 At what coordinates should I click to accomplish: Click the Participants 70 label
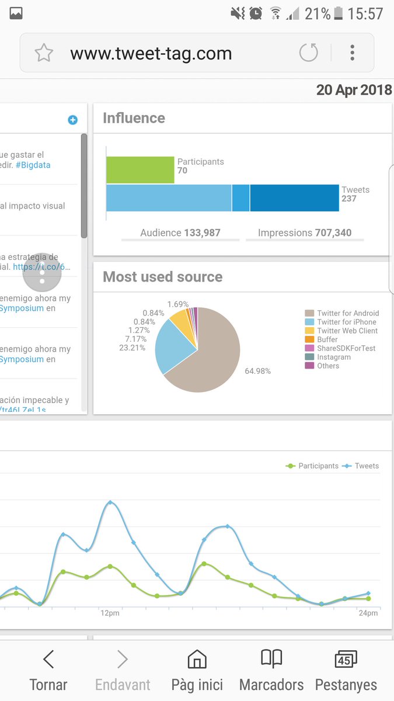click(x=200, y=166)
